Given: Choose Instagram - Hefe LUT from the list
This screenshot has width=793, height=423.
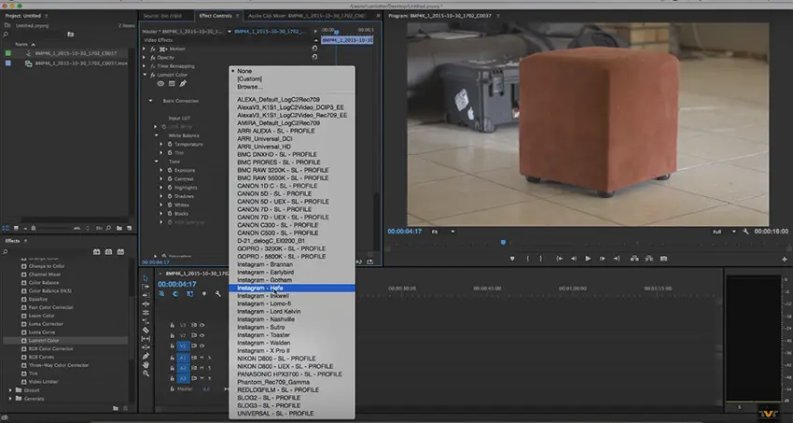Looking at the screenshot, I should pos(292,288).
